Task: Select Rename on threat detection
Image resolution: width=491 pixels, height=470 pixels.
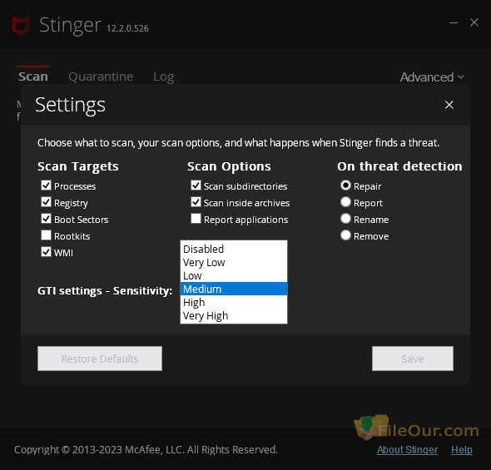Action: click(x=345, y=219)
